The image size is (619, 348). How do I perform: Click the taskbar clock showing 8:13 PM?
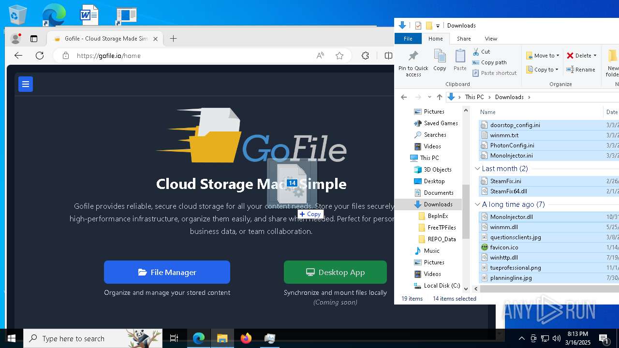[x=578, y=338]
